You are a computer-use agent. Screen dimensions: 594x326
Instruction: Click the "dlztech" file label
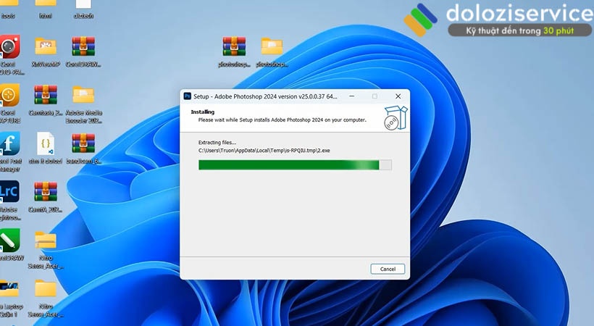(x=83, y=16)
